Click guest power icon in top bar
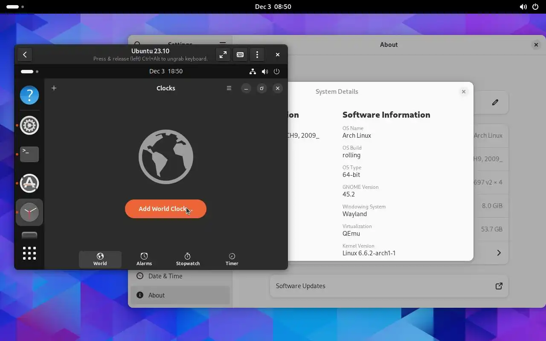 277,72
